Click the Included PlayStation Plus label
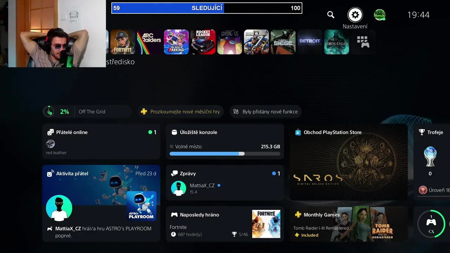450x253 pixels. coord(310,235)
